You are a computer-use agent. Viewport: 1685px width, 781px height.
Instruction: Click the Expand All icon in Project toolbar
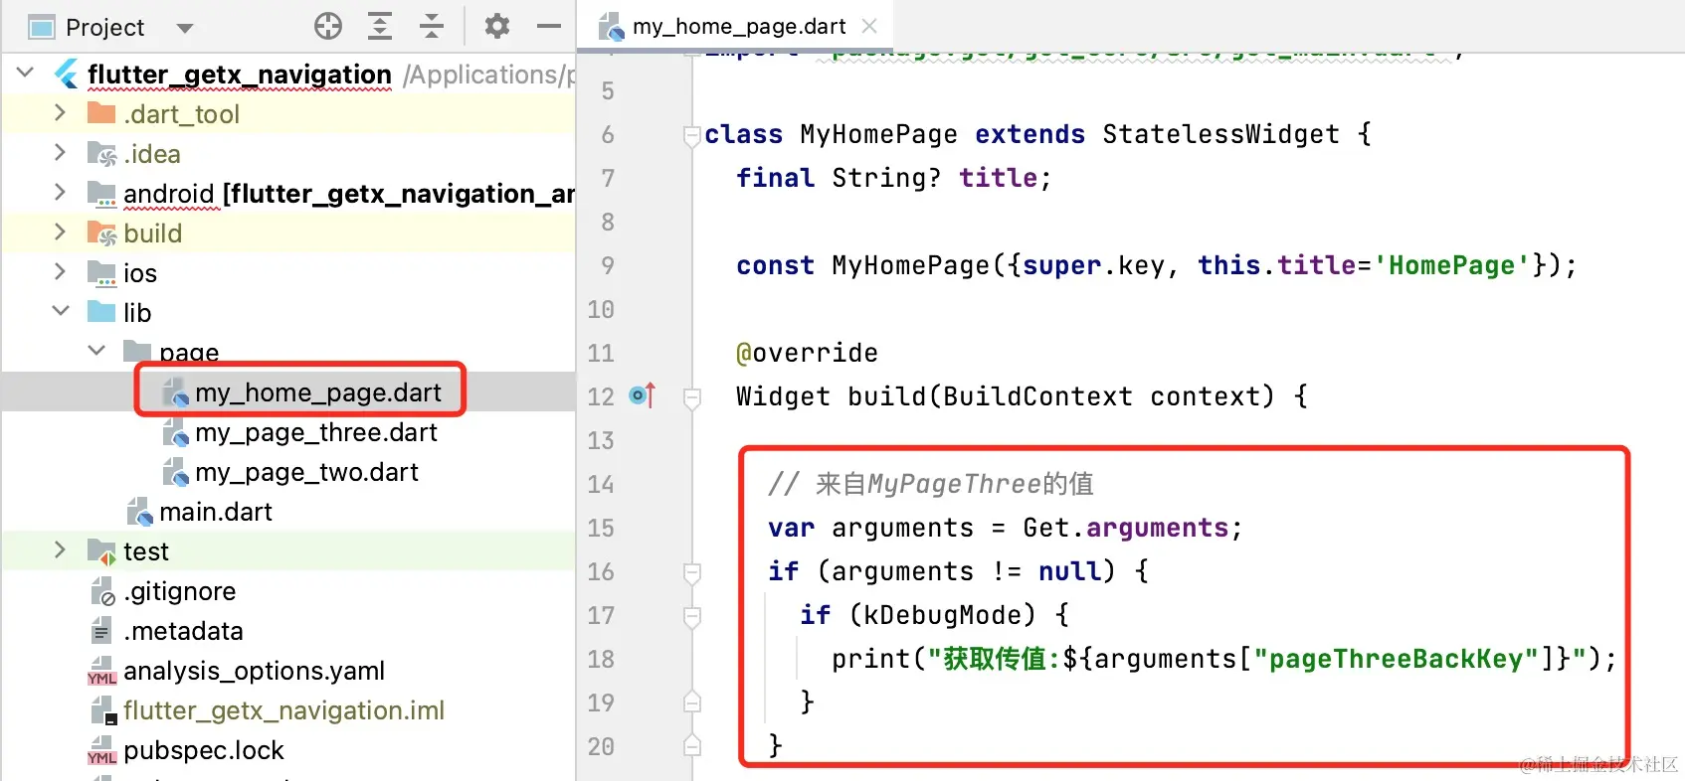tap(380, 27)
